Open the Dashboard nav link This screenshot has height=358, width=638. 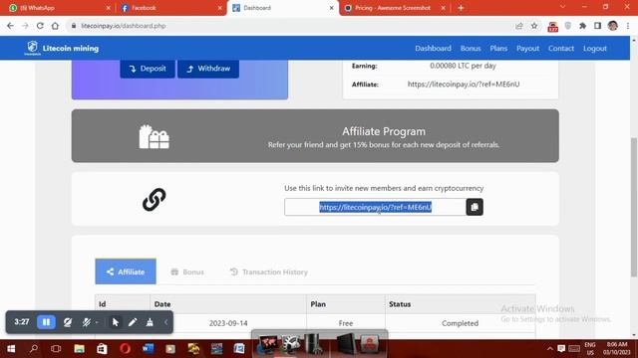[x=433, y=48]
